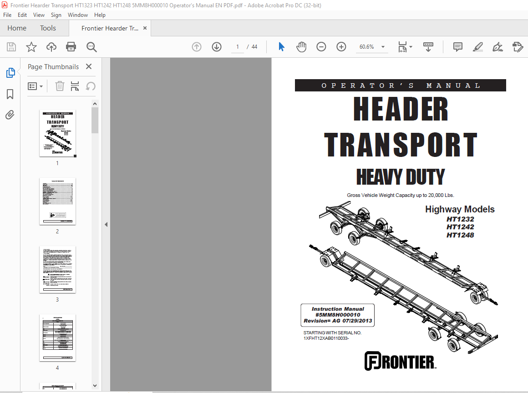The height and width of the screenshot is (393, 528).
Task: Collapse the navigation pane arrow
Action: pos(106,224)
